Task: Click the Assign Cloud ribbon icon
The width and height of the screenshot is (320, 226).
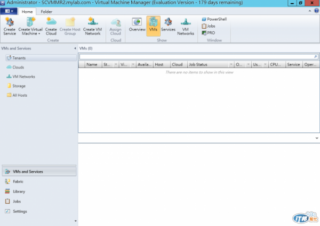Action: click(x=116, y=27)
